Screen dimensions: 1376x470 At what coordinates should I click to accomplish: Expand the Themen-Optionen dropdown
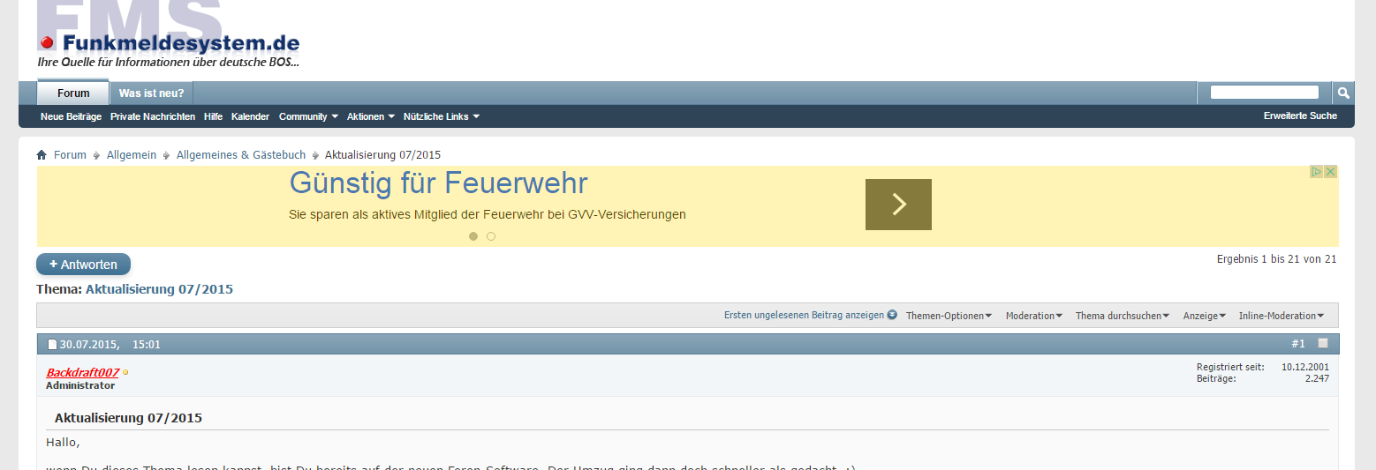949,316
